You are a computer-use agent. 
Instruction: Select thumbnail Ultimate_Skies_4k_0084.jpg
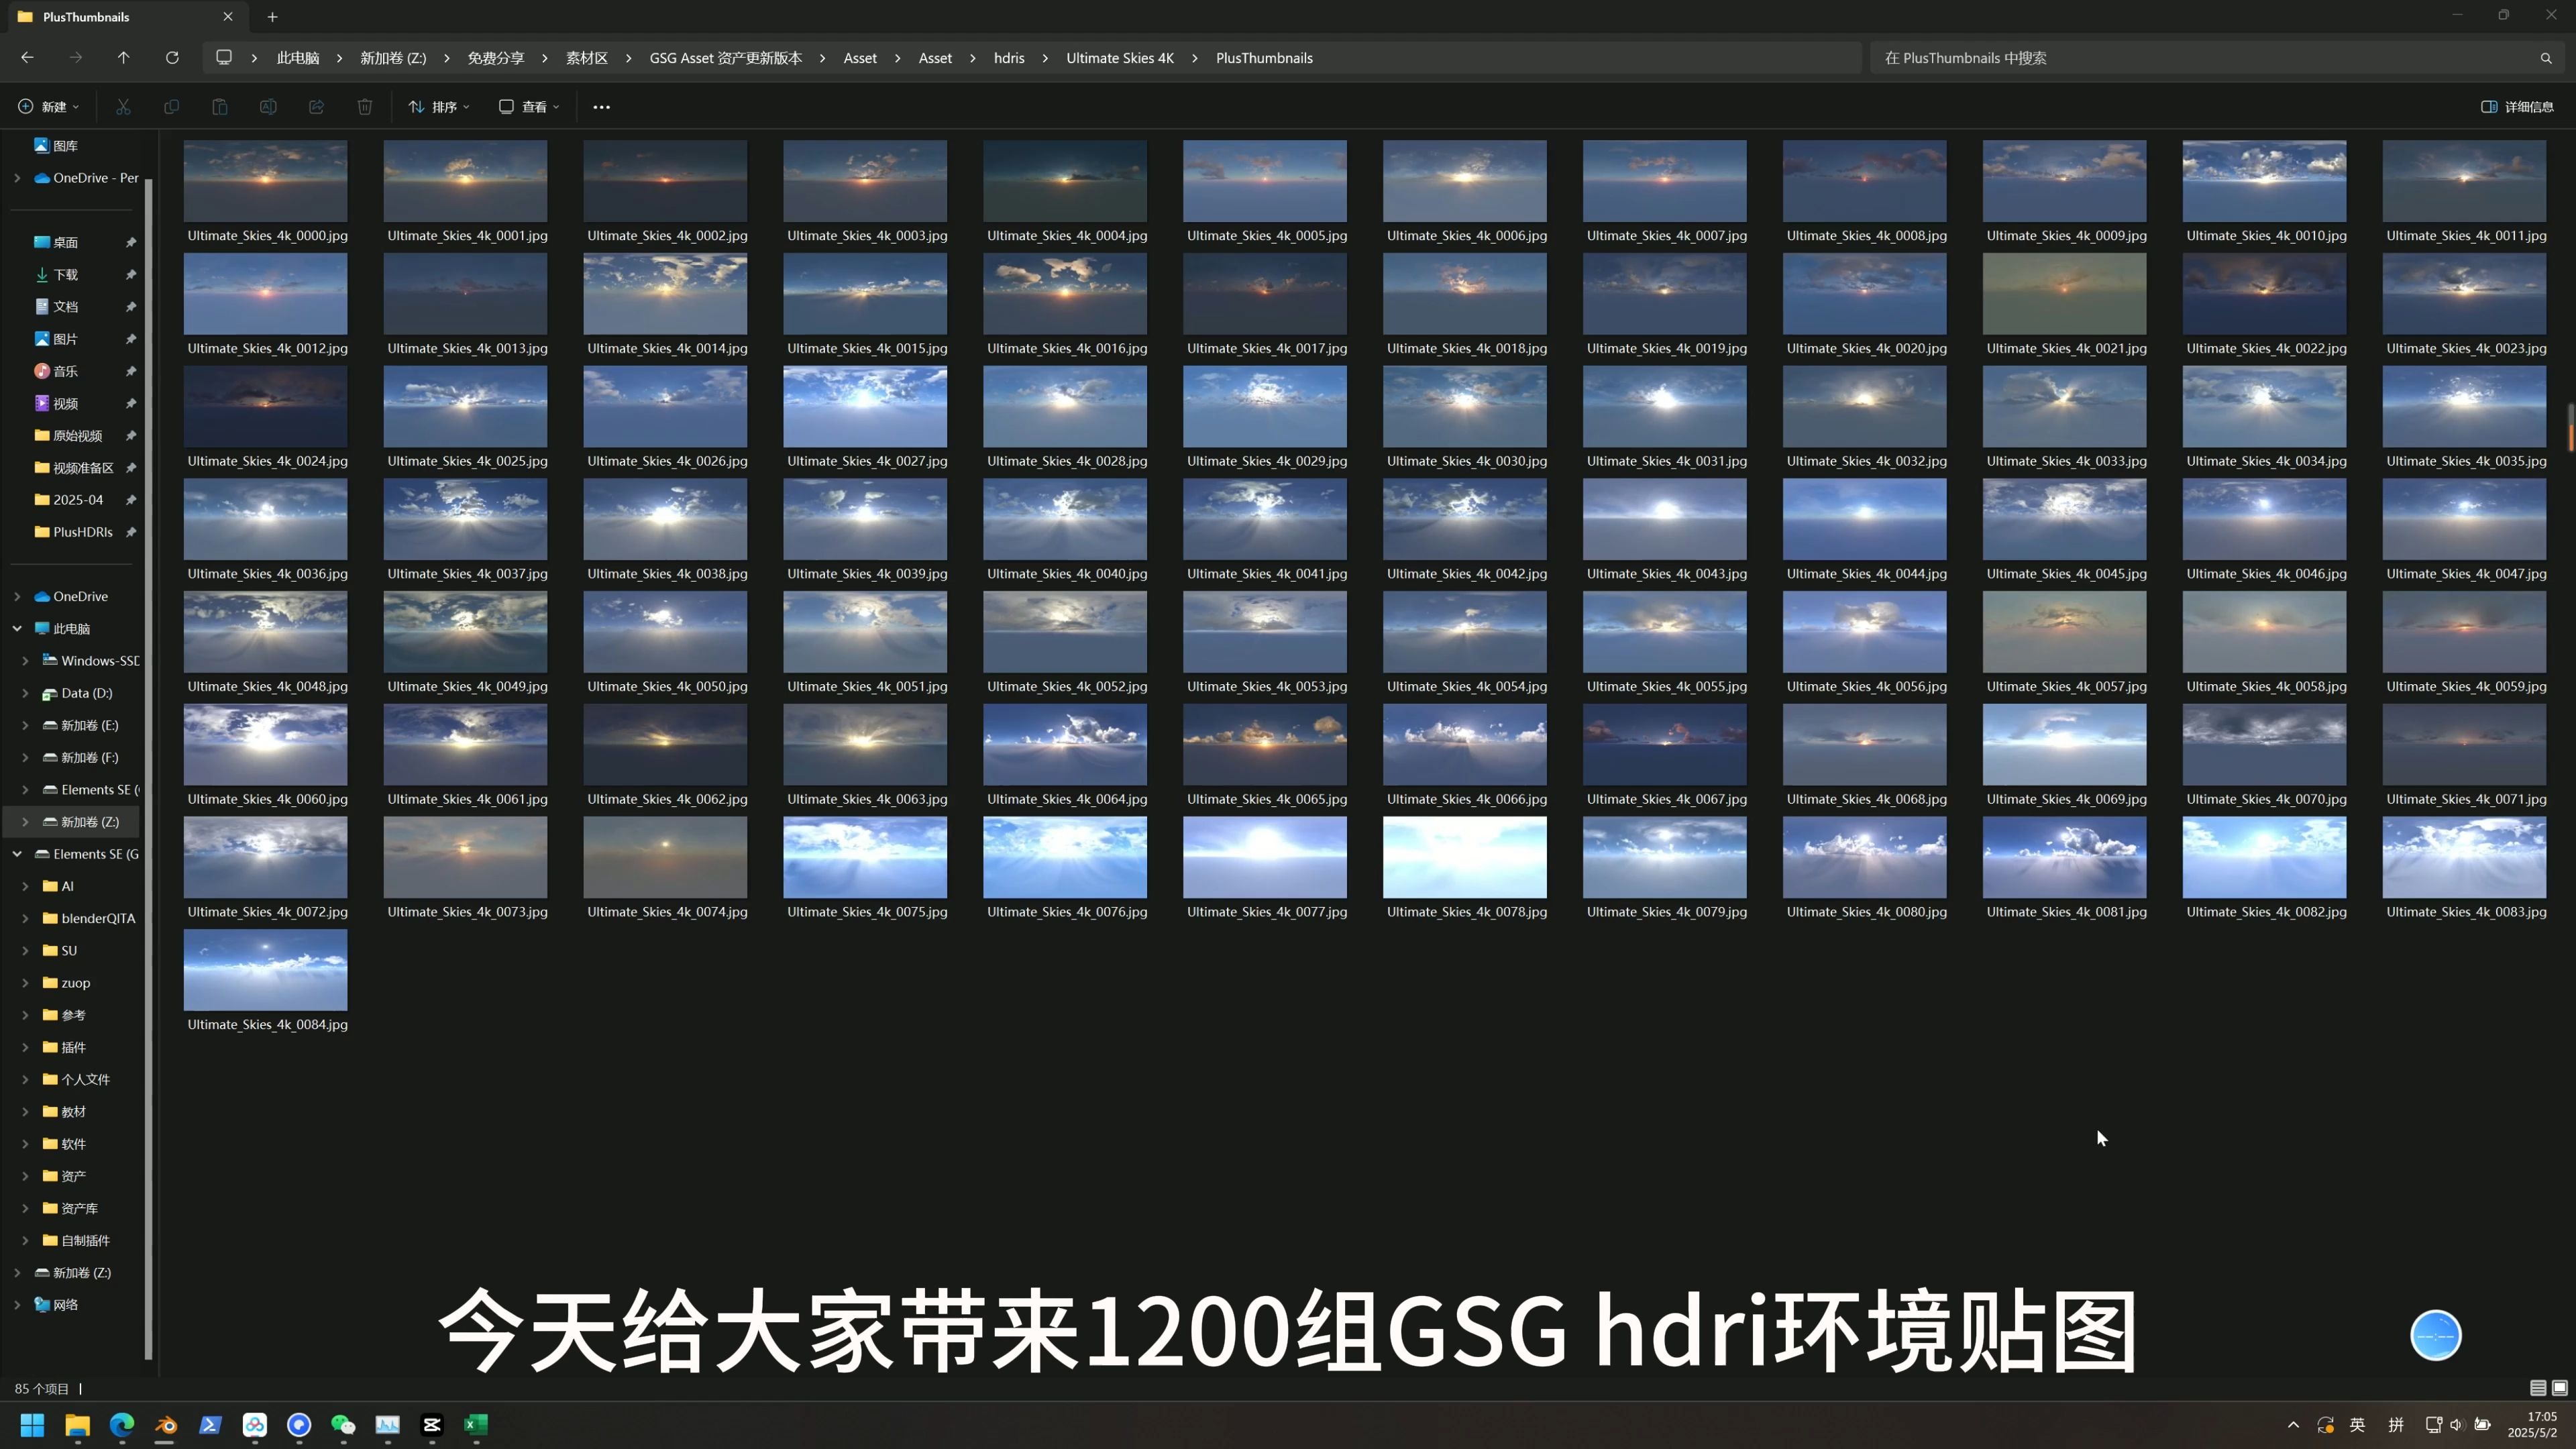click(265, 970)
